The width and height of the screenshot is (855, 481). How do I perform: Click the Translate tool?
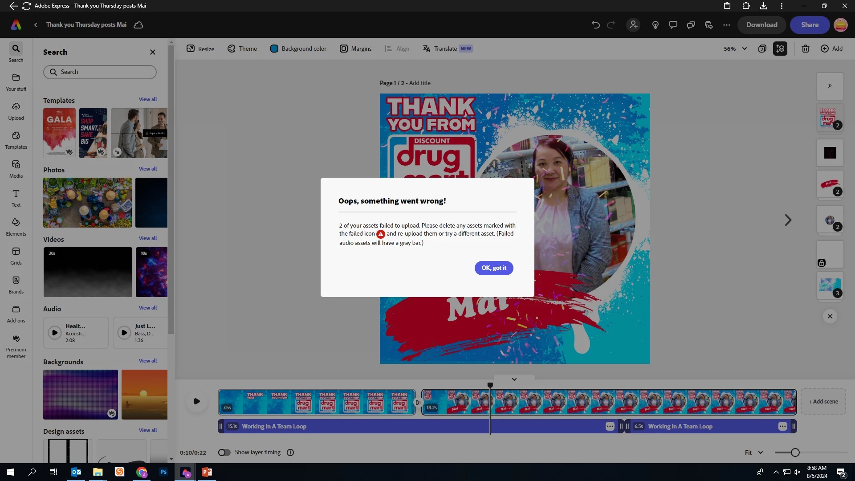tap(446, 49)
